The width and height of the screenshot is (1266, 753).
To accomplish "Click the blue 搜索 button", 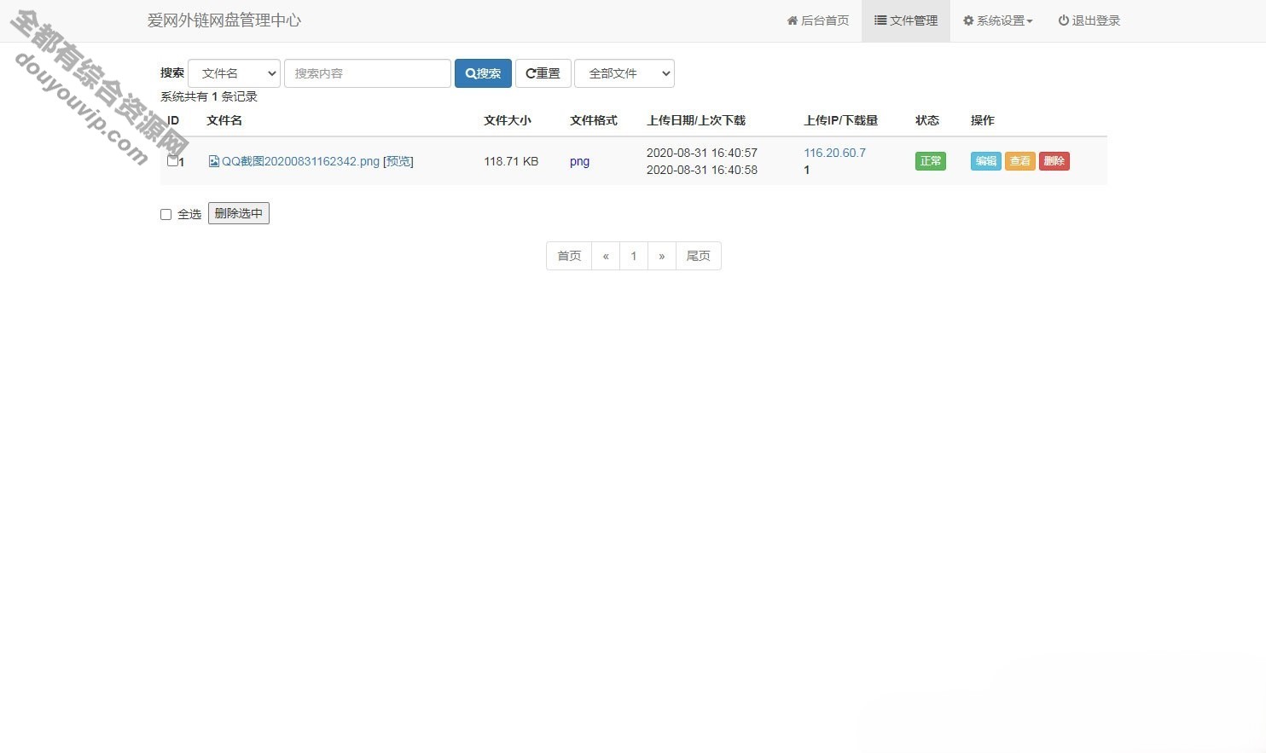I will [483, 73].
